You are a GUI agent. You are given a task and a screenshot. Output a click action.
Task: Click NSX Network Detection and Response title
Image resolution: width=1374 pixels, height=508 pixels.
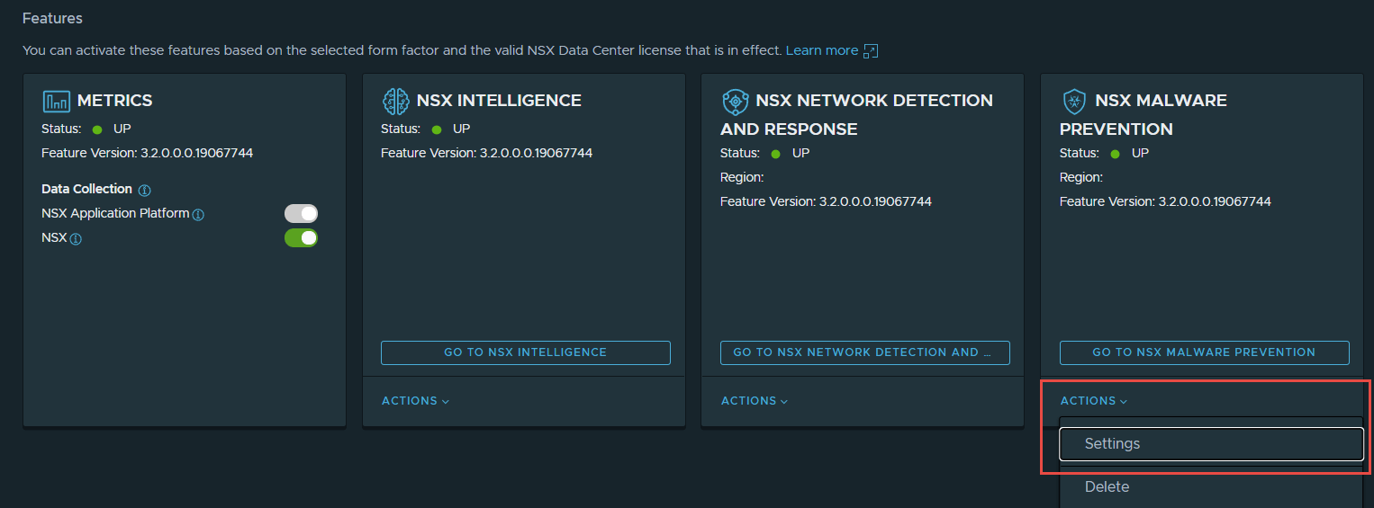click(x=856, y=114)
